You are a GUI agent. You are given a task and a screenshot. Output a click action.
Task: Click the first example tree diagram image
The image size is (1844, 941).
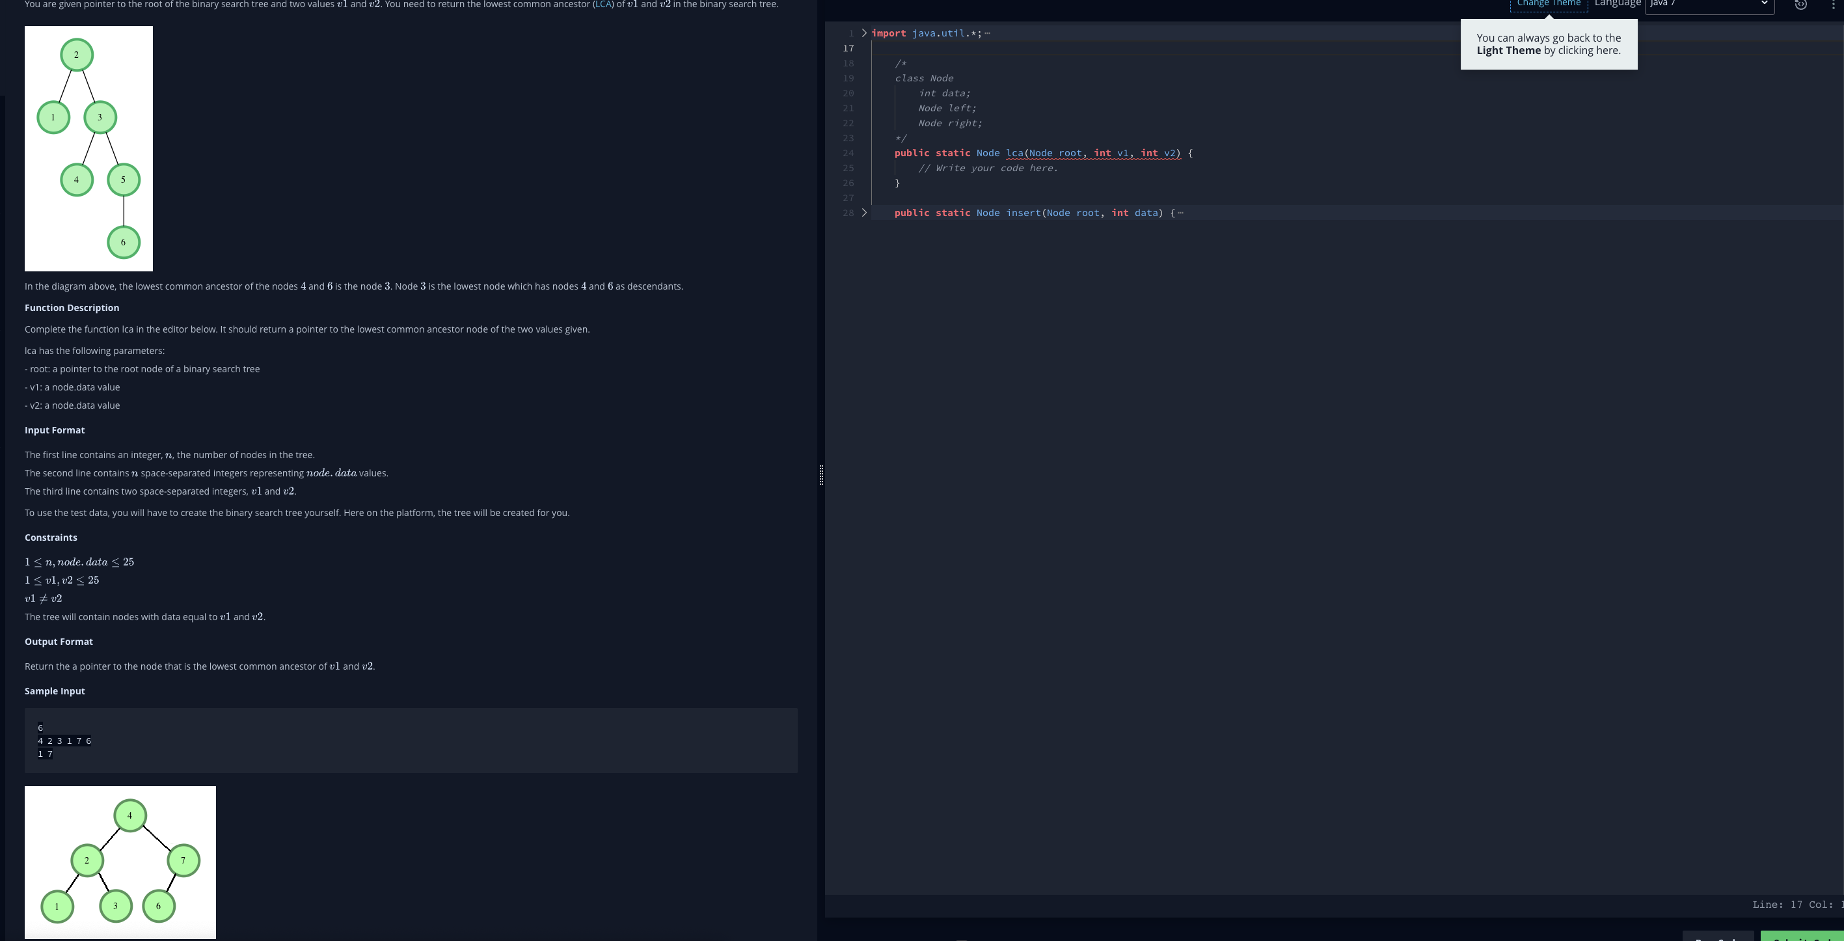click(x=88, y=148)
